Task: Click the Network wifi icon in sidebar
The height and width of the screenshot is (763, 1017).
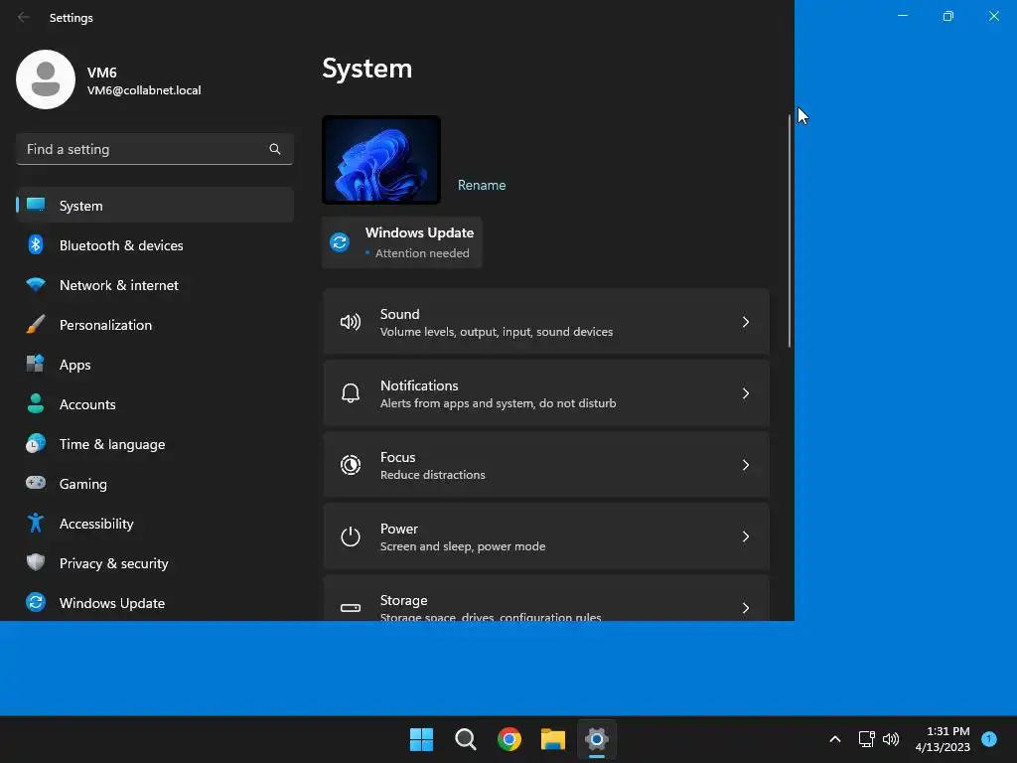Action: pyautogui.click(x=36, y=285)
